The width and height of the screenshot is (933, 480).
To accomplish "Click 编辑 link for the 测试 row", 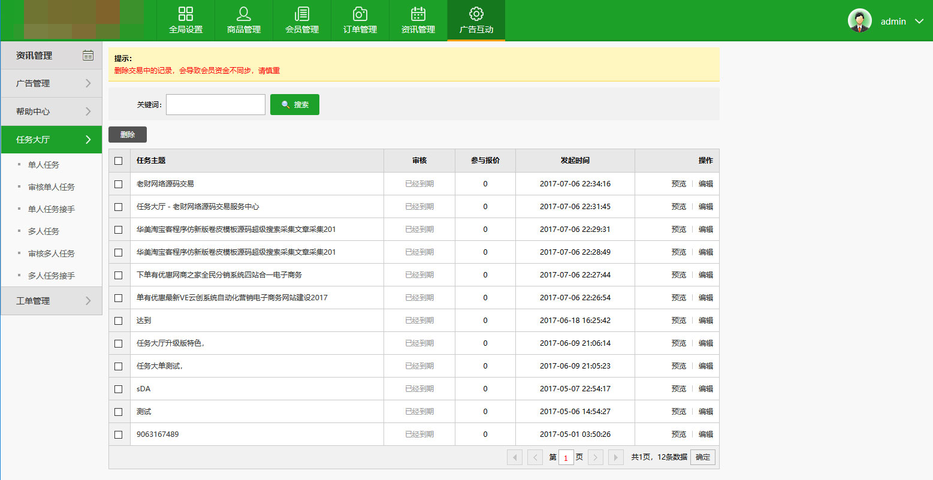I will [x=705, y=412].
